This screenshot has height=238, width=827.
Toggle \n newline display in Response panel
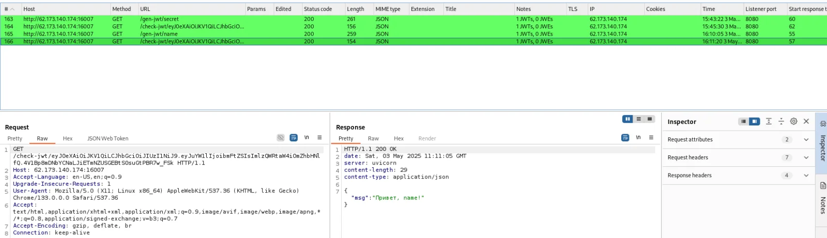point(638,138)
